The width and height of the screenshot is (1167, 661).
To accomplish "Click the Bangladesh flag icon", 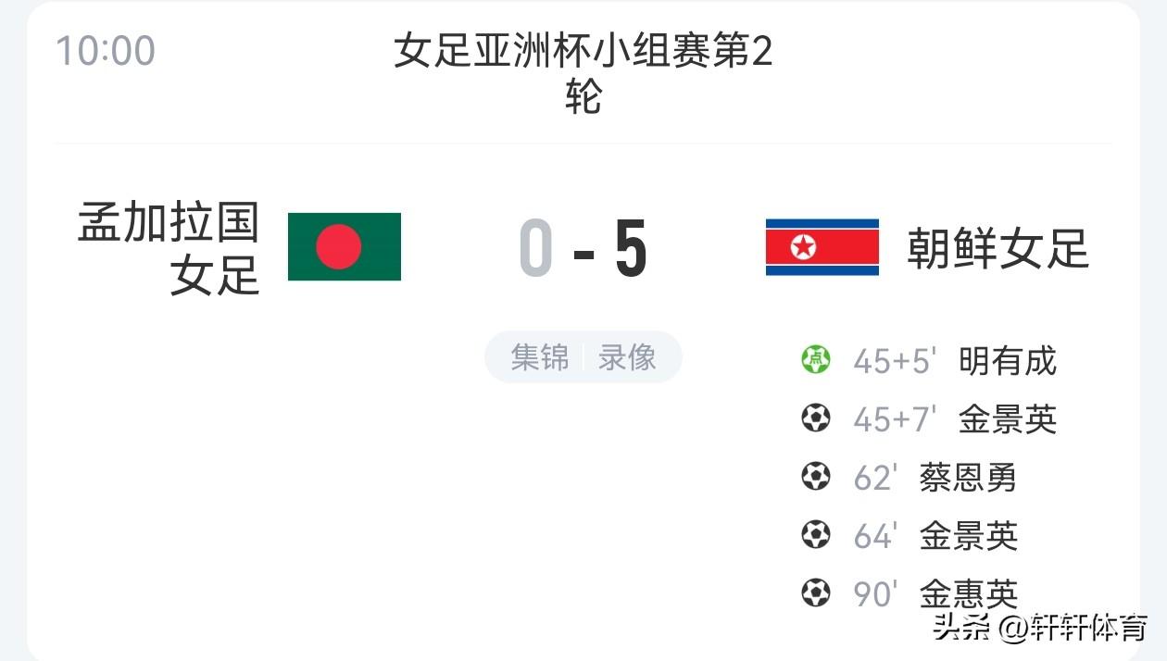I will pyautogui.click(x=345, y=246).
